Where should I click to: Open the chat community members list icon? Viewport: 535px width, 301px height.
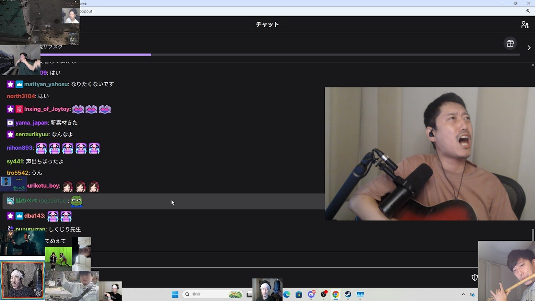tap(525, 25)
